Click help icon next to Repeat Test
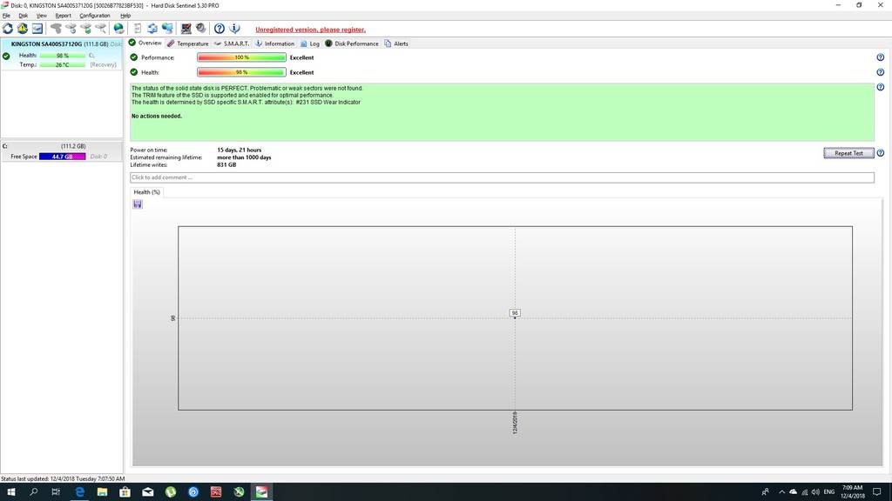This screenshot has height=501, width=892. click(x=880, y=153)
